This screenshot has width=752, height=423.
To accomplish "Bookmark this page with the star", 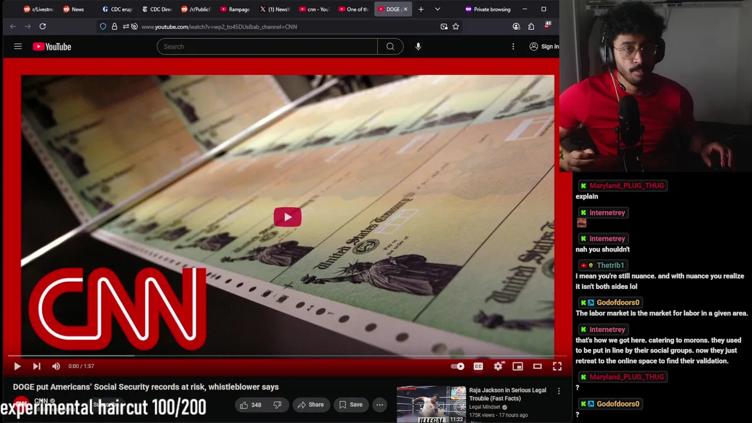I will tap(455, 26).
